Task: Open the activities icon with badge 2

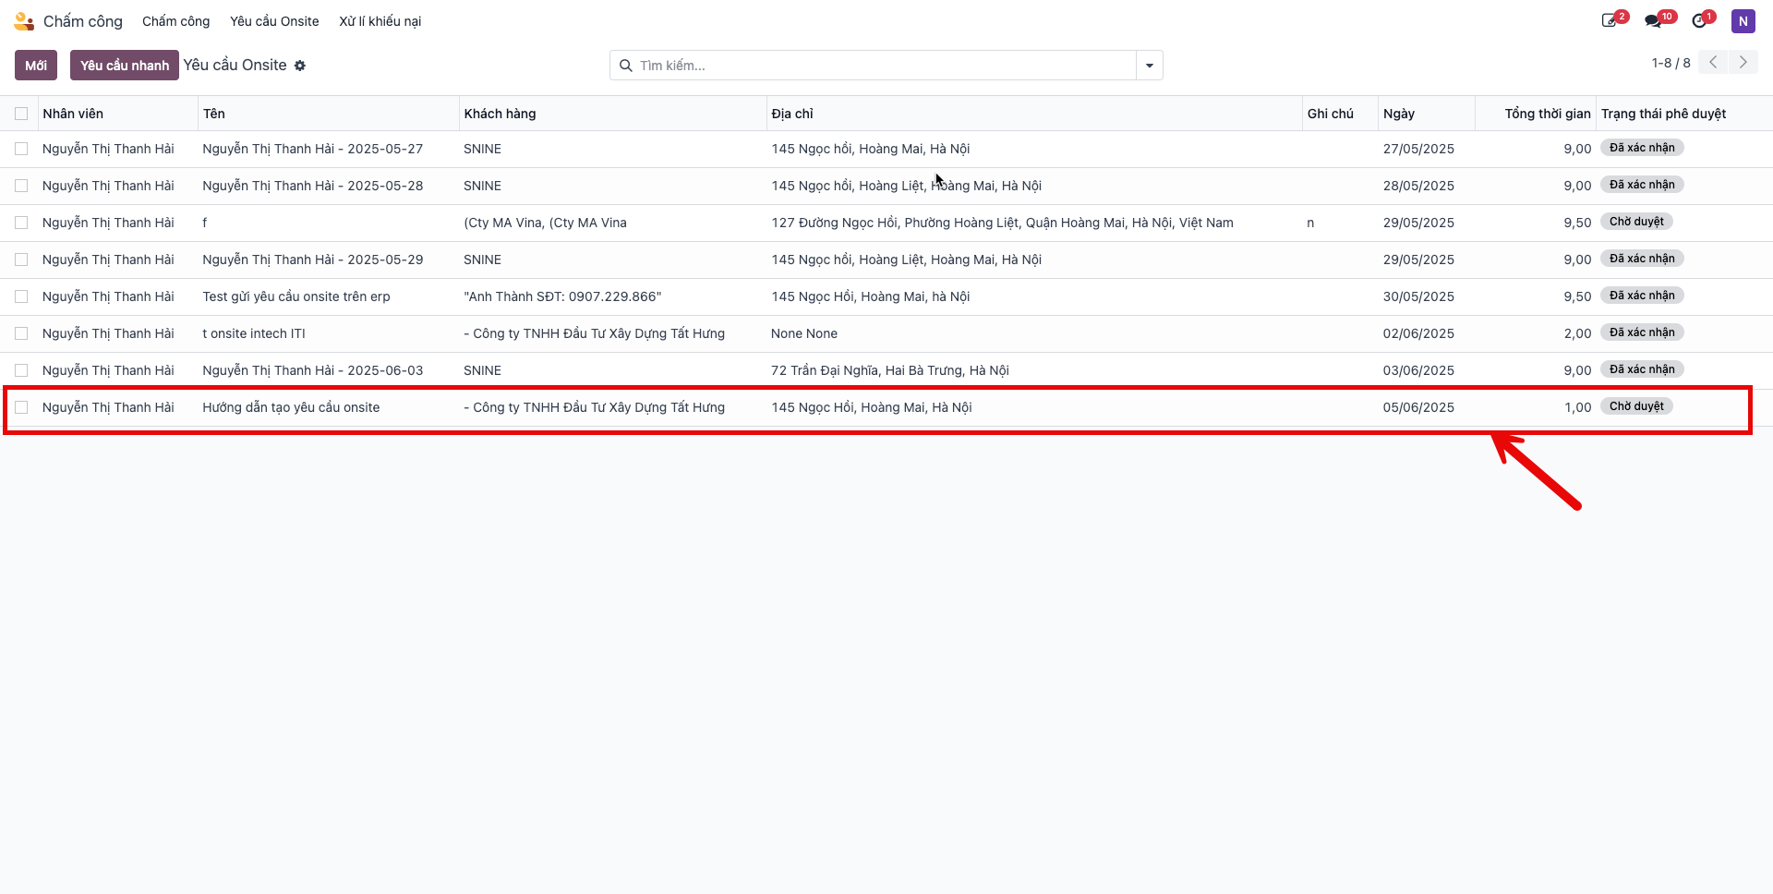Action: (1610, 20)
